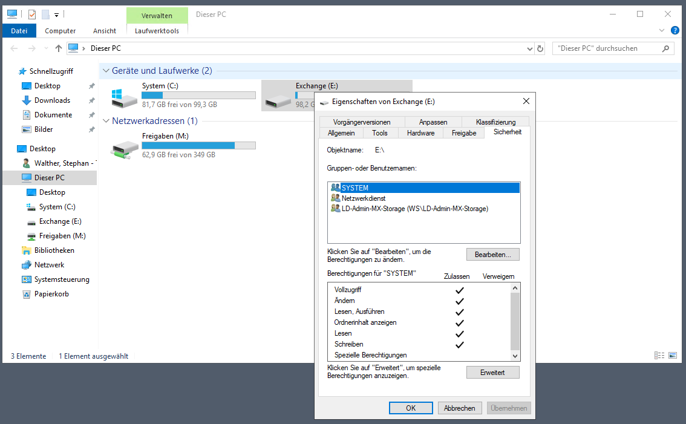Open Papierkorb in navigation pane
Image resolution: width=686 pixels, height=424 pixels.
(x=51, y=293)
